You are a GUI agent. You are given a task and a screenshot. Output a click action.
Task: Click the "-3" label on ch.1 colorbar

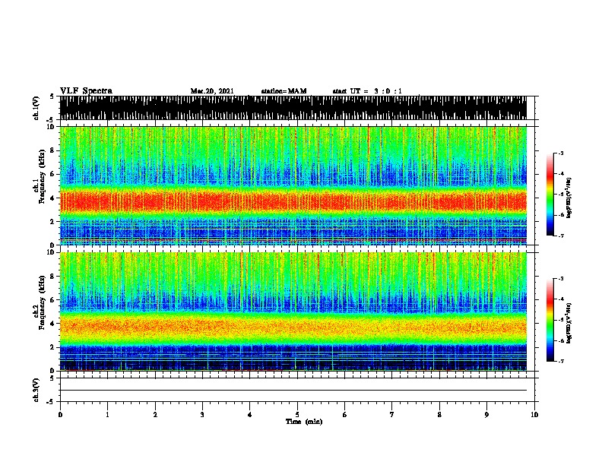[x=561, y=153]
